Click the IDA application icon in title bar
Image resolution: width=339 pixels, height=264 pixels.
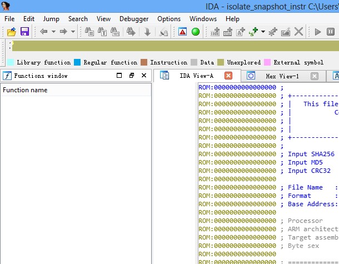(6, 6)
